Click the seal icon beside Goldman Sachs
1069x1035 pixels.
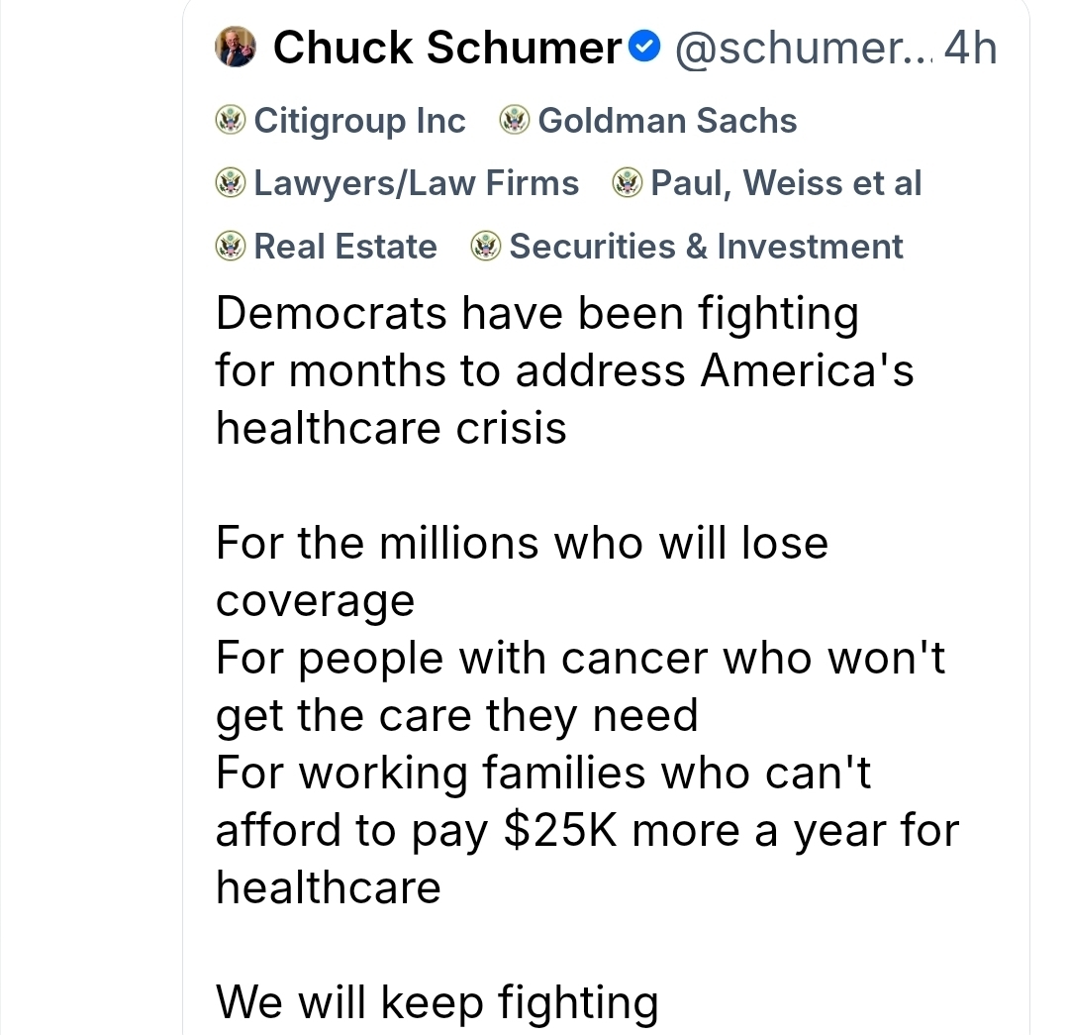tap(515, 121)
